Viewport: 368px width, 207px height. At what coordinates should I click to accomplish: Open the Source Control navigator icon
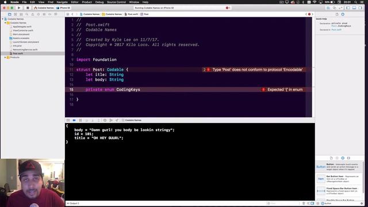pyautogui.click(x=16, y=14)
